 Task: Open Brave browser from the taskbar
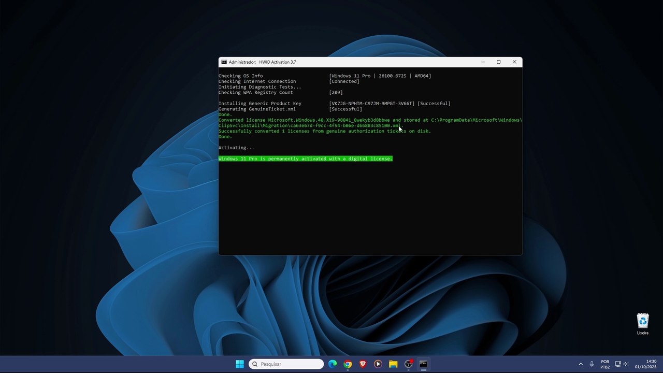tap(363, 364)
